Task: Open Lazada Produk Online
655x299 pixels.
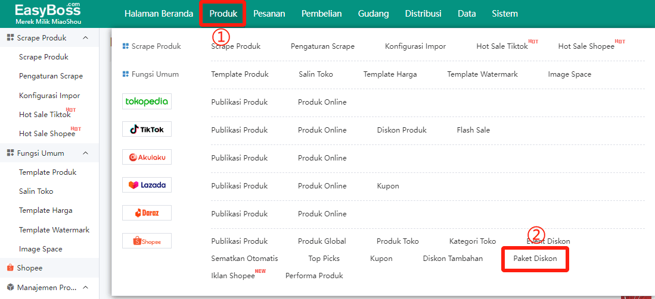Action: (x=322, y=185)
